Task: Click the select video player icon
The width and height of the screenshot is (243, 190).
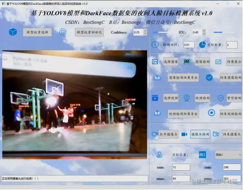Action: point(155,98)
